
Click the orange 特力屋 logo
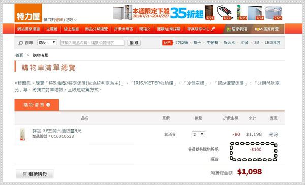(28, 13)
